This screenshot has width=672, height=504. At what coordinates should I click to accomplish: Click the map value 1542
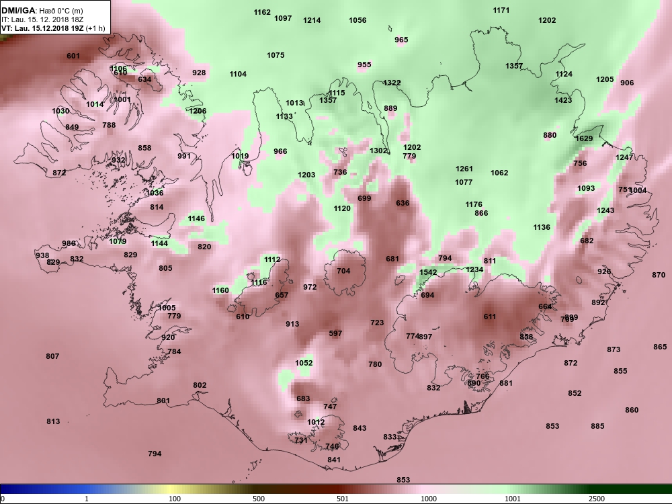428,272
